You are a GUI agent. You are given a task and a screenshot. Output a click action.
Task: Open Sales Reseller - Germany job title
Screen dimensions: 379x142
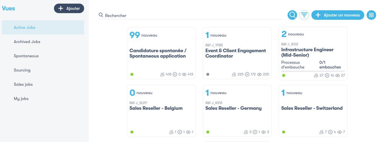click(x=233, y=108)
